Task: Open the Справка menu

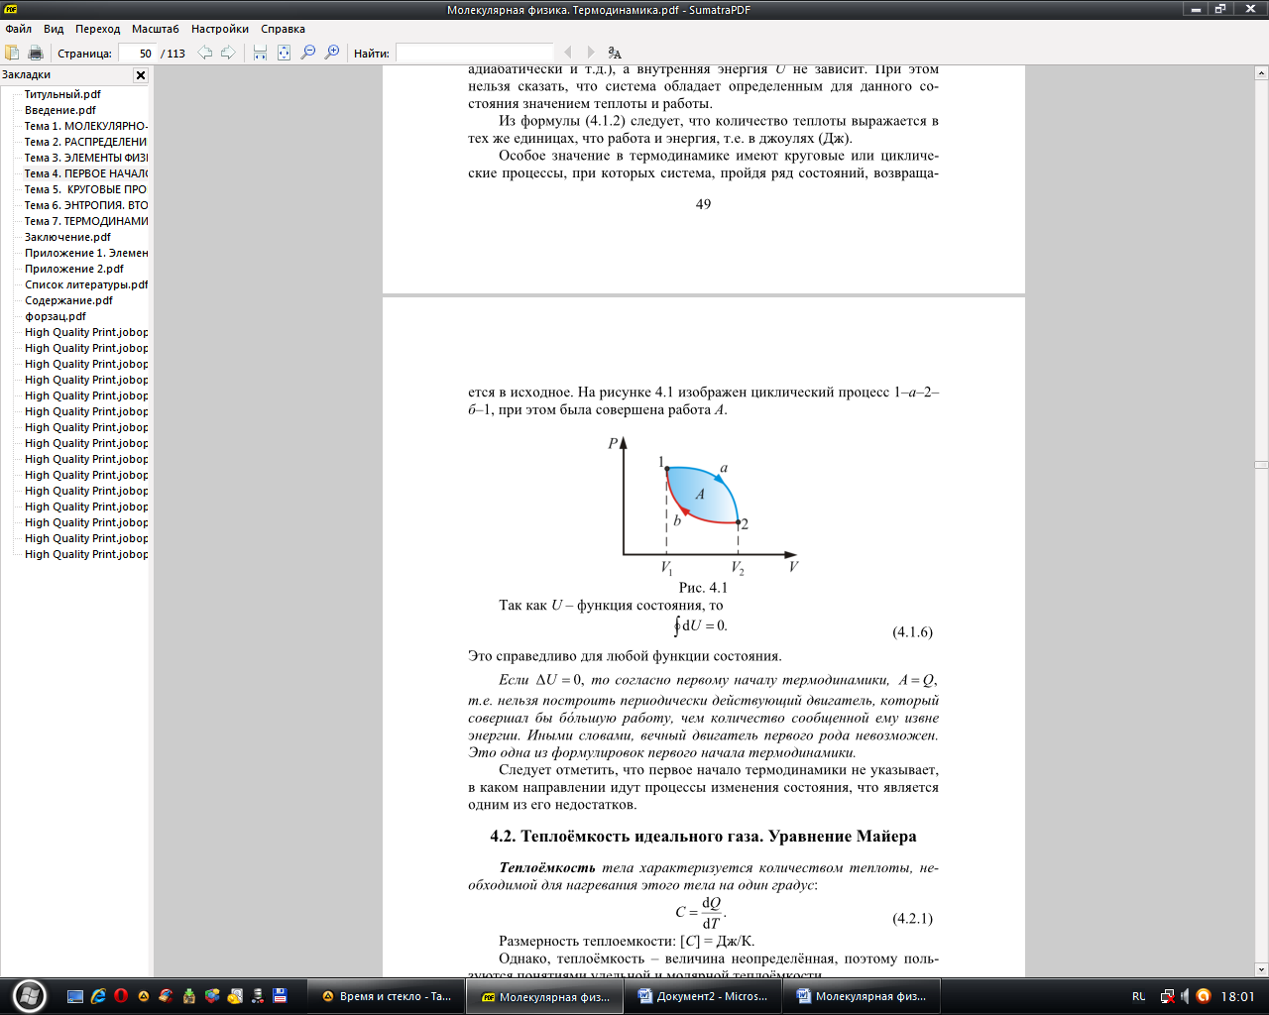Action: coord(283,29)
